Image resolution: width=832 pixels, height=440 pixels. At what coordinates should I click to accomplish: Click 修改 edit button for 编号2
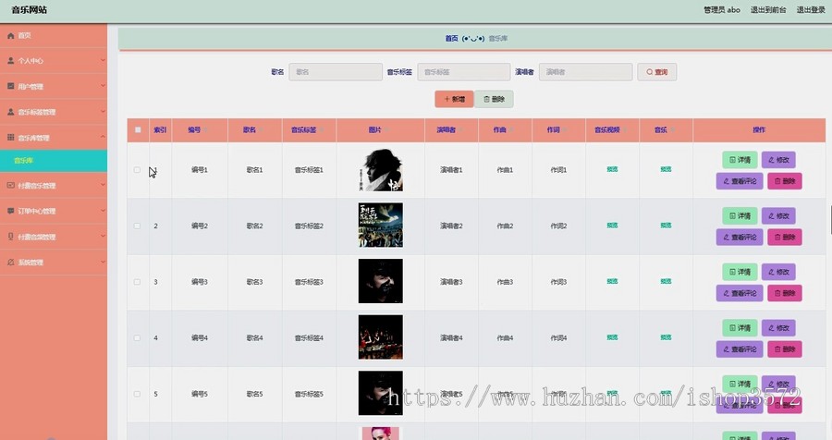click(x=778, y=216)
